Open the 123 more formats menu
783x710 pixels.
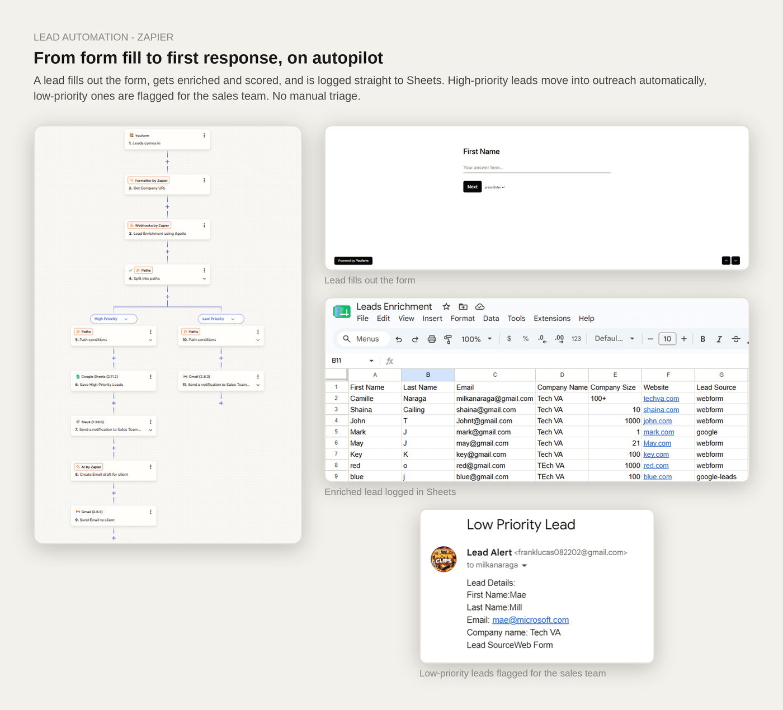click(576, 339)
